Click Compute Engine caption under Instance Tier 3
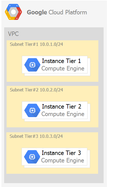113x187 pixels. point(63,160)
